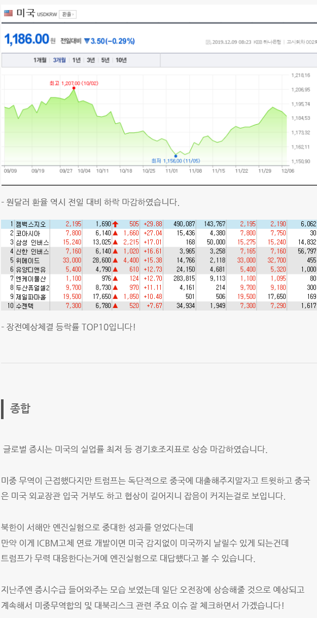The image size is (317, 618).
Task: Click the clock icon beside 2019.12.09 timestamp
Action: pyautogui.click(x=208, y=42)
